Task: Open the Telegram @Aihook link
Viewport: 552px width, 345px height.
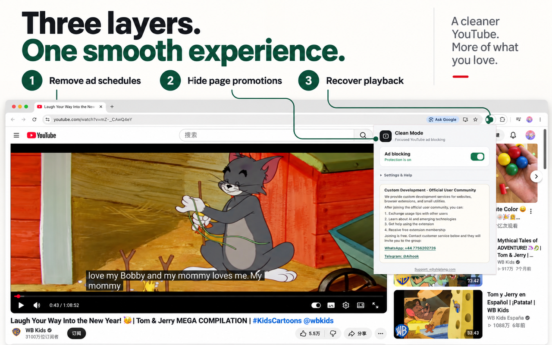Action: (x=401, y=256)
